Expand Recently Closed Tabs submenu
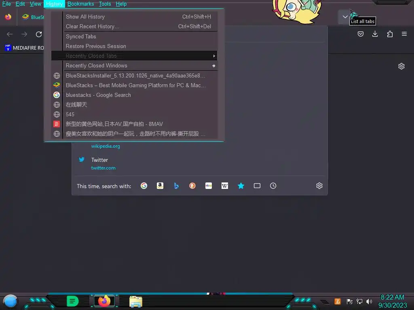Screen dimensions: 414x310 [x=134, y=56]
